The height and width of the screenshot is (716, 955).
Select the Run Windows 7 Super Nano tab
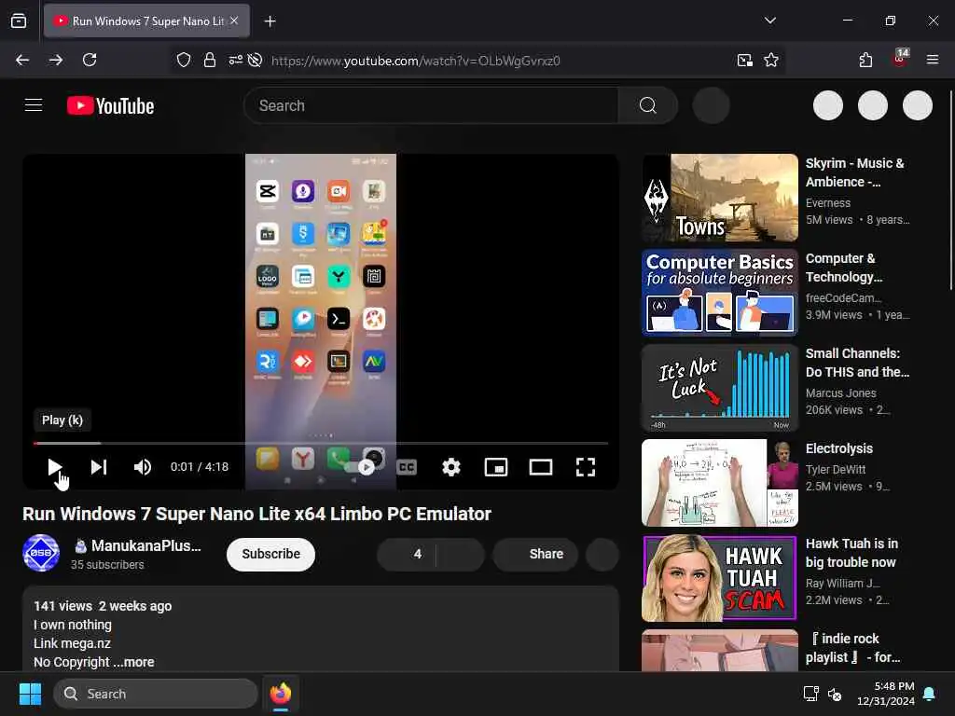click(x=146, y=21)
